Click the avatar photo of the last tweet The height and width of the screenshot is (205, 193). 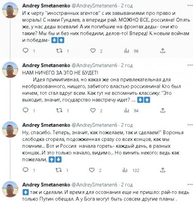pyautogui.click(x=10, y=189)
